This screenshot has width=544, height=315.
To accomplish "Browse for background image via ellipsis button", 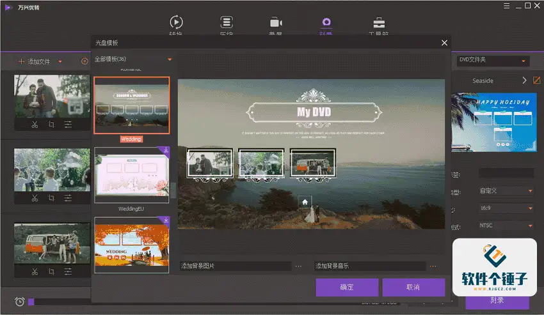I will point(298,266).
